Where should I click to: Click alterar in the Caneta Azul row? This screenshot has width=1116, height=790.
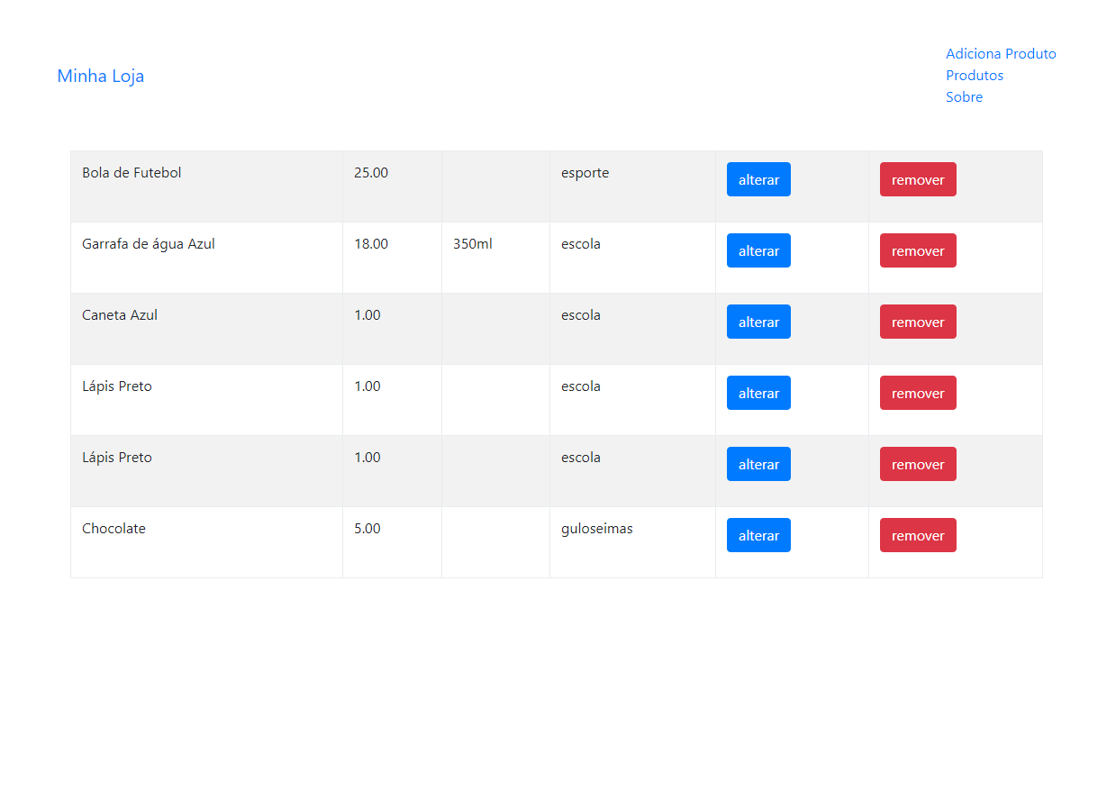[x=758, y=322]
